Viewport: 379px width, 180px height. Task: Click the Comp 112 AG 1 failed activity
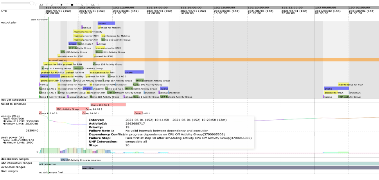coord(108,105)
